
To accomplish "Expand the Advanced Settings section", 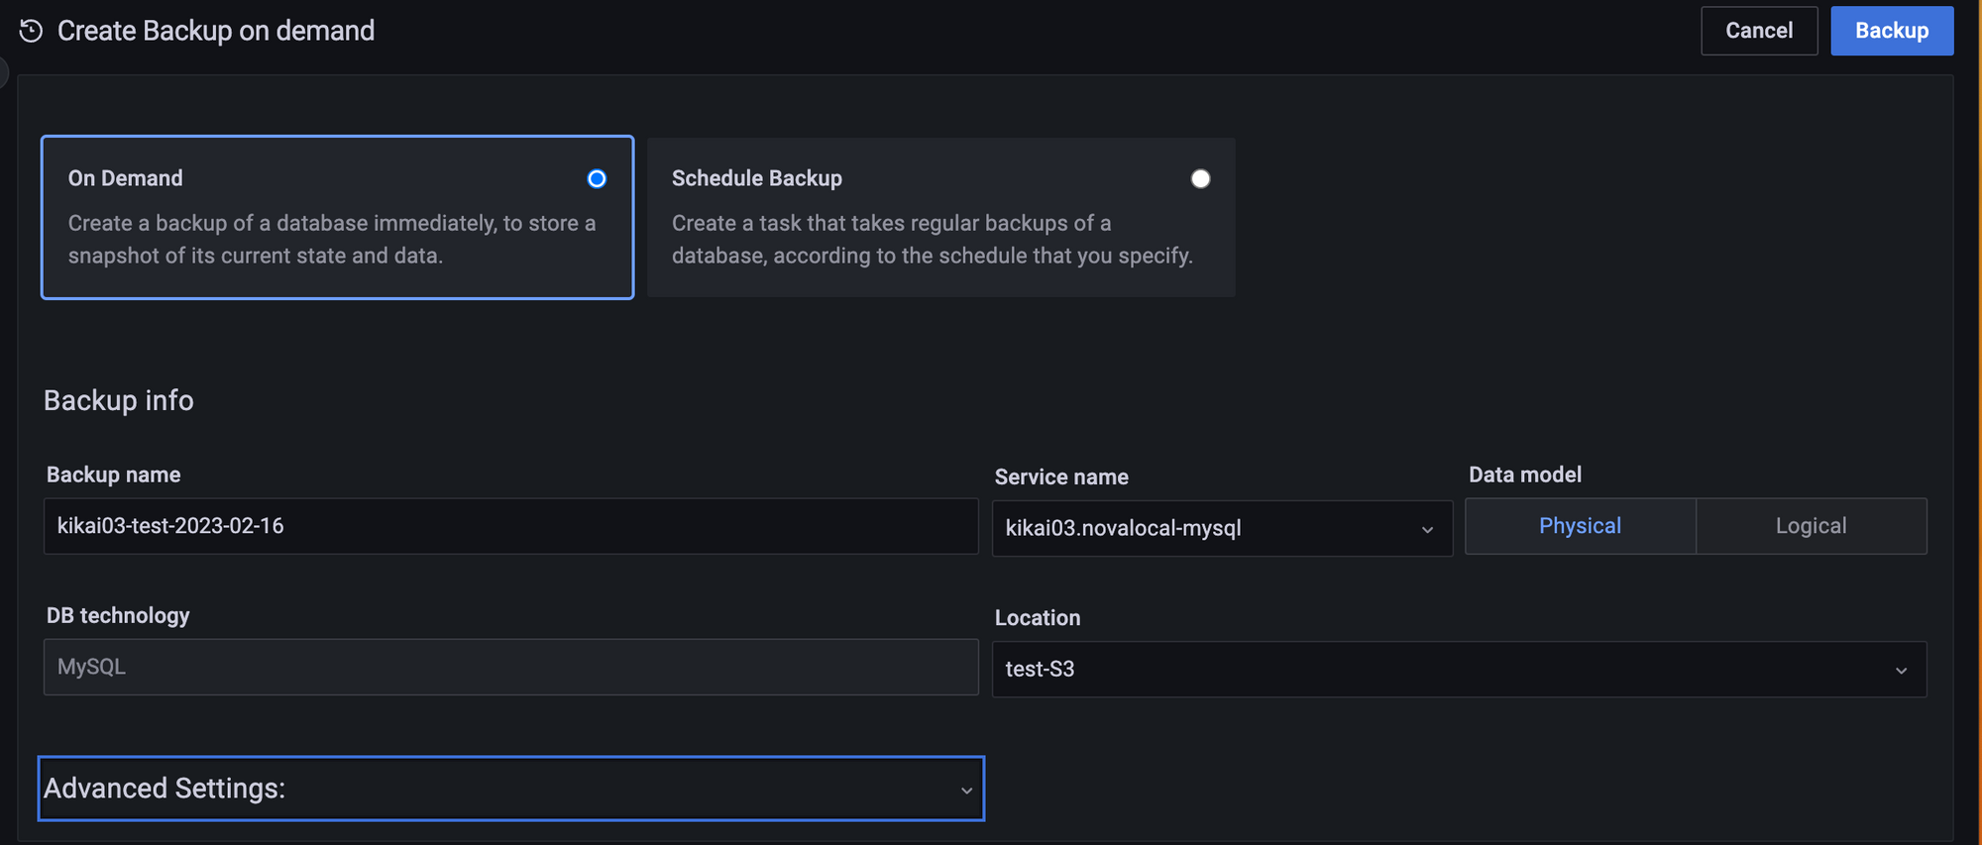I will pos(510,789).
